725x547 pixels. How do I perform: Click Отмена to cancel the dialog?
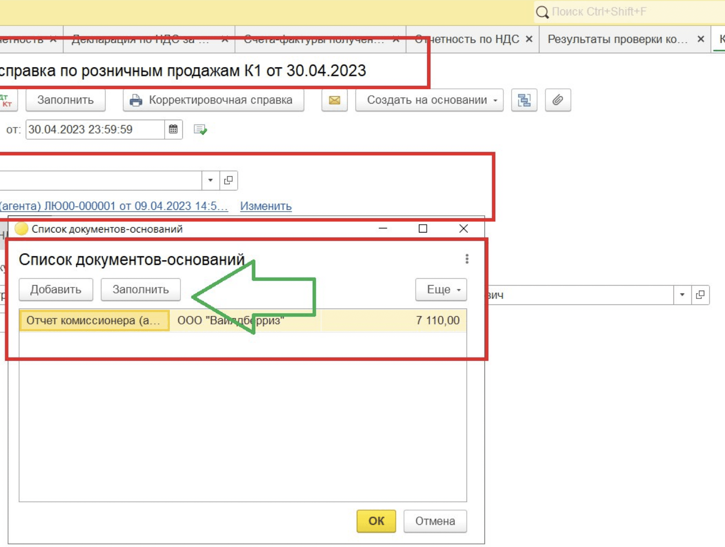435,521
